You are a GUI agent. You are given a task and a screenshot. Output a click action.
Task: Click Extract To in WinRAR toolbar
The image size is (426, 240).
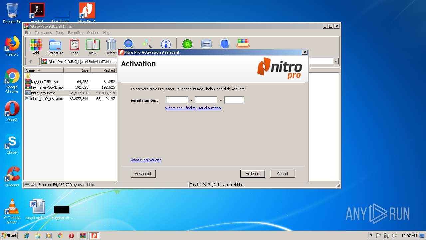[55, 47]
